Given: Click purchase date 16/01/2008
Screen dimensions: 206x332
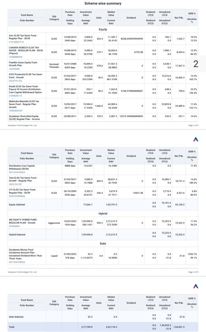Looking at the screenshot, I should (x=70, y=64).
